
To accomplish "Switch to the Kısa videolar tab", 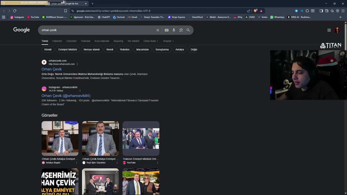I will tap(102, 41).
